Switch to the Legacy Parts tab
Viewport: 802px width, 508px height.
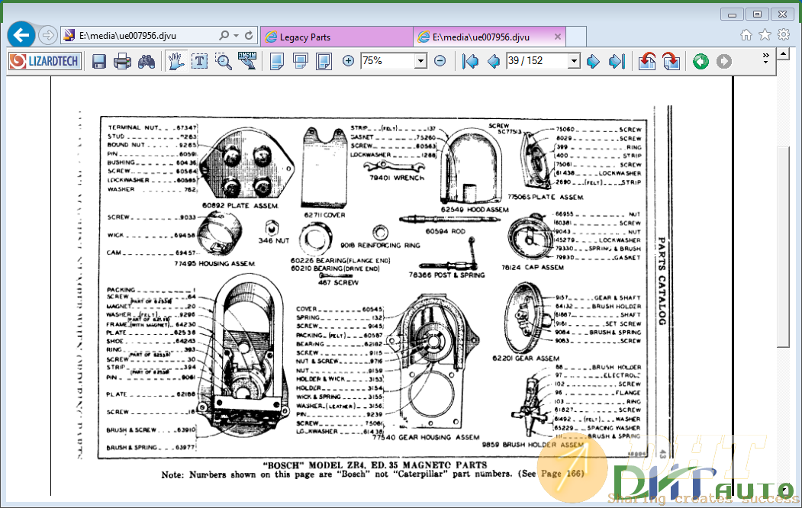pos(337,37)
